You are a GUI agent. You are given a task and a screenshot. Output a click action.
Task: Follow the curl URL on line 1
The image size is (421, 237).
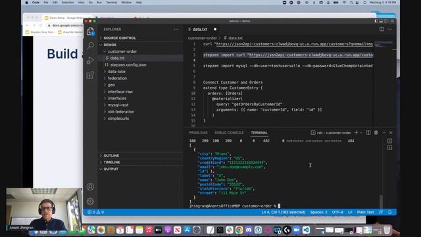pyautogui.click(x=295, y=44)
